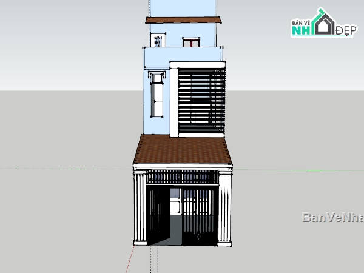This screenshot has height=273, width=364.
Task: Select the right gate panel with vertical bars
Action: (201, 215)
